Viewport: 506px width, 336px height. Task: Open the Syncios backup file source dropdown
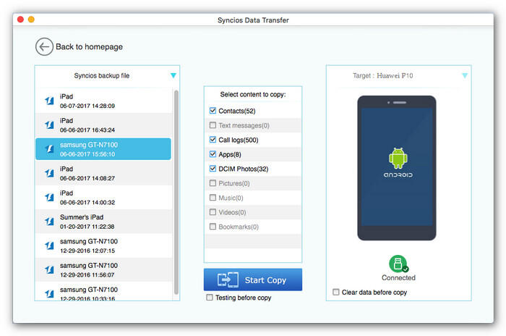[173, 76]
